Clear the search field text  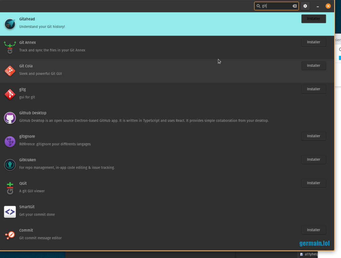294,6
